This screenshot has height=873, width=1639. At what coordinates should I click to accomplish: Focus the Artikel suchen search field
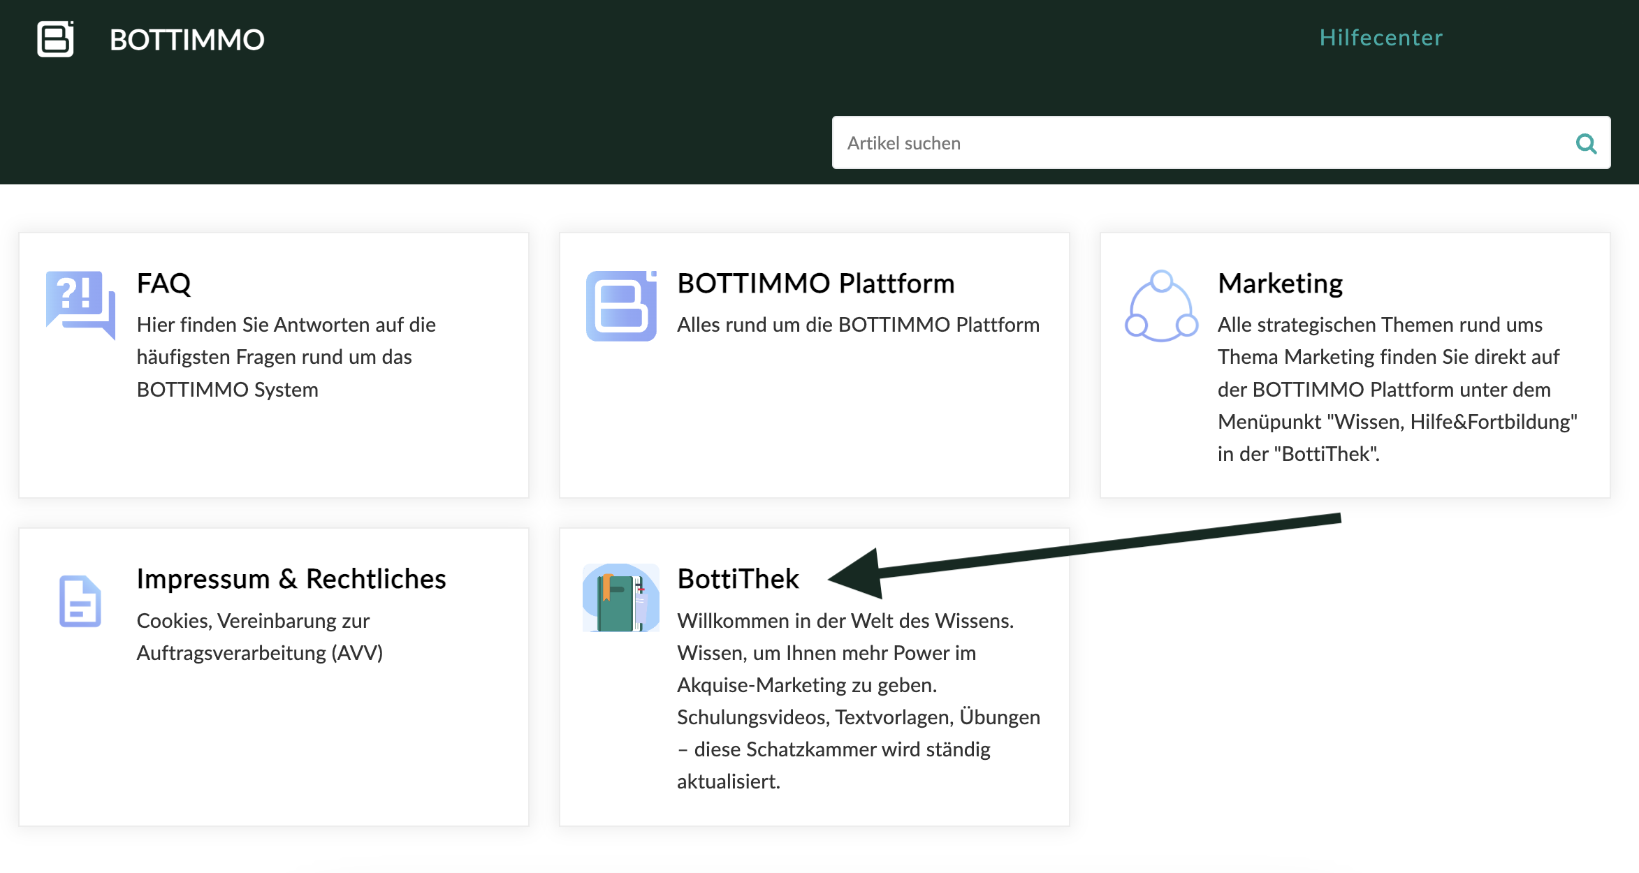(1221, 142)
